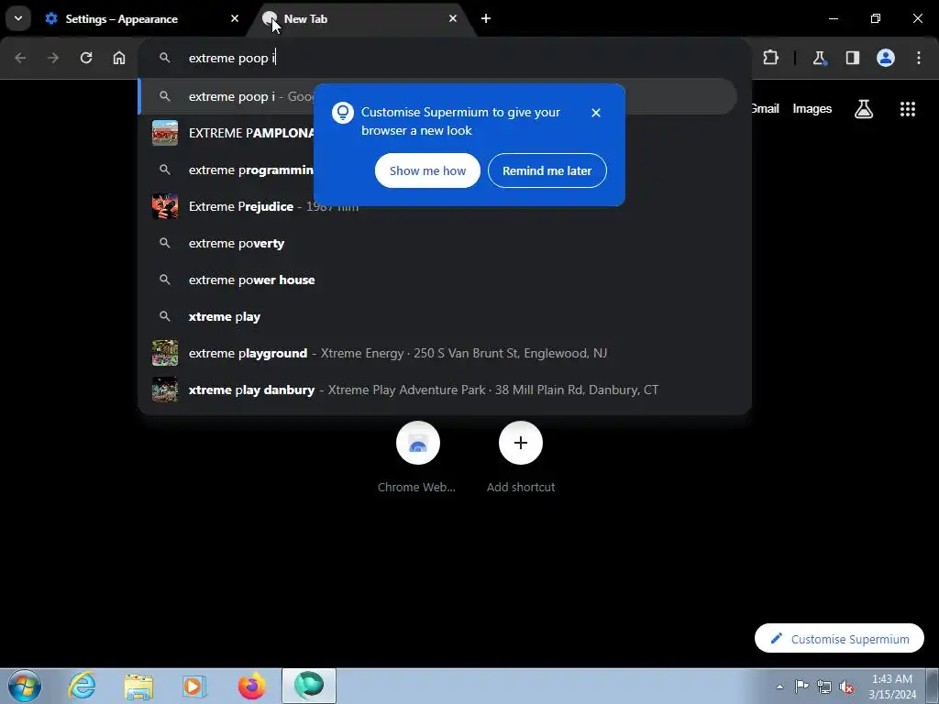The height and width of the screenshot is (704, 939).
Task: Go to the home page icon
Action: point(119,58)
